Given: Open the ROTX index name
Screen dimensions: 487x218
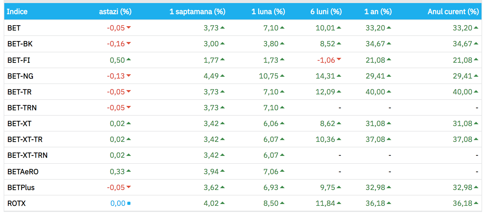Looking at the screenshot, I should pos(16,203).
